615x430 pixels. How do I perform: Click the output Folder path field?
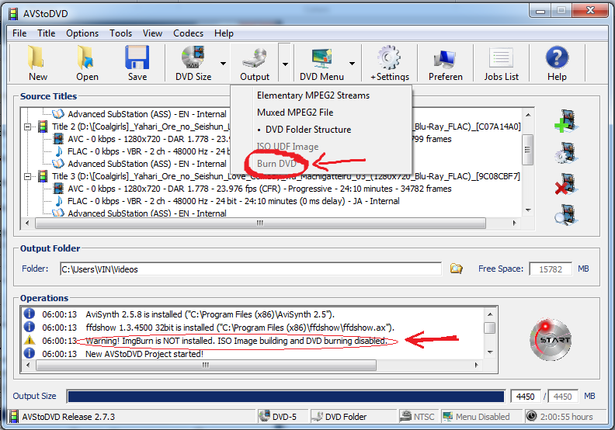[x=251, y=269]
